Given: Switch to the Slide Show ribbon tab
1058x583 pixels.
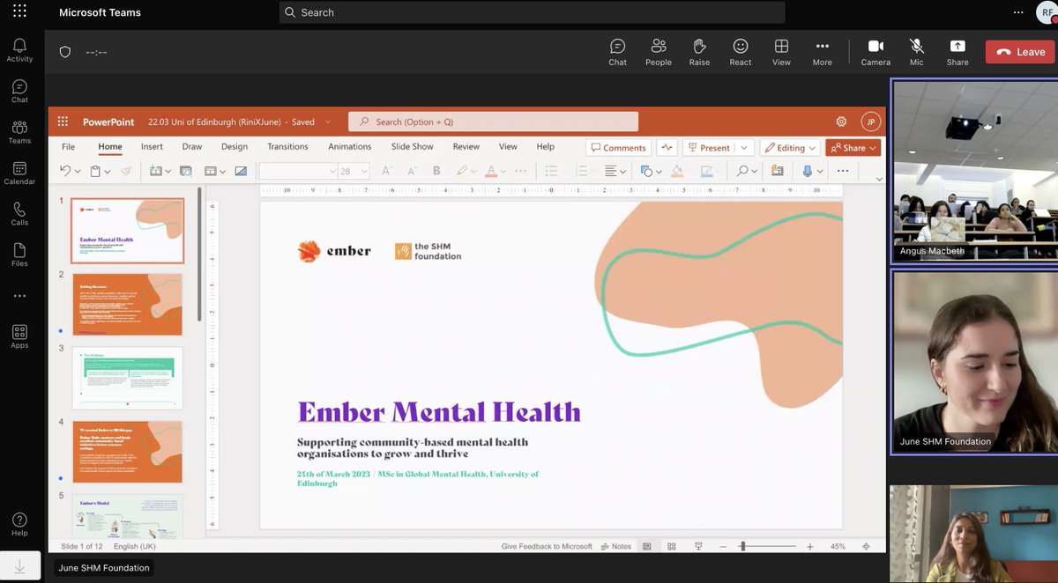Looking at the screenshot, I should (x=413, y=147).
